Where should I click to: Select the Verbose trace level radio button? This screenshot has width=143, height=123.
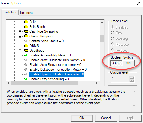[113, 50]
